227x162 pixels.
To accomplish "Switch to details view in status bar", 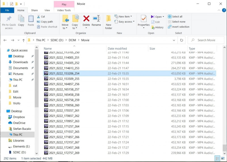I will tap(217, 158).
